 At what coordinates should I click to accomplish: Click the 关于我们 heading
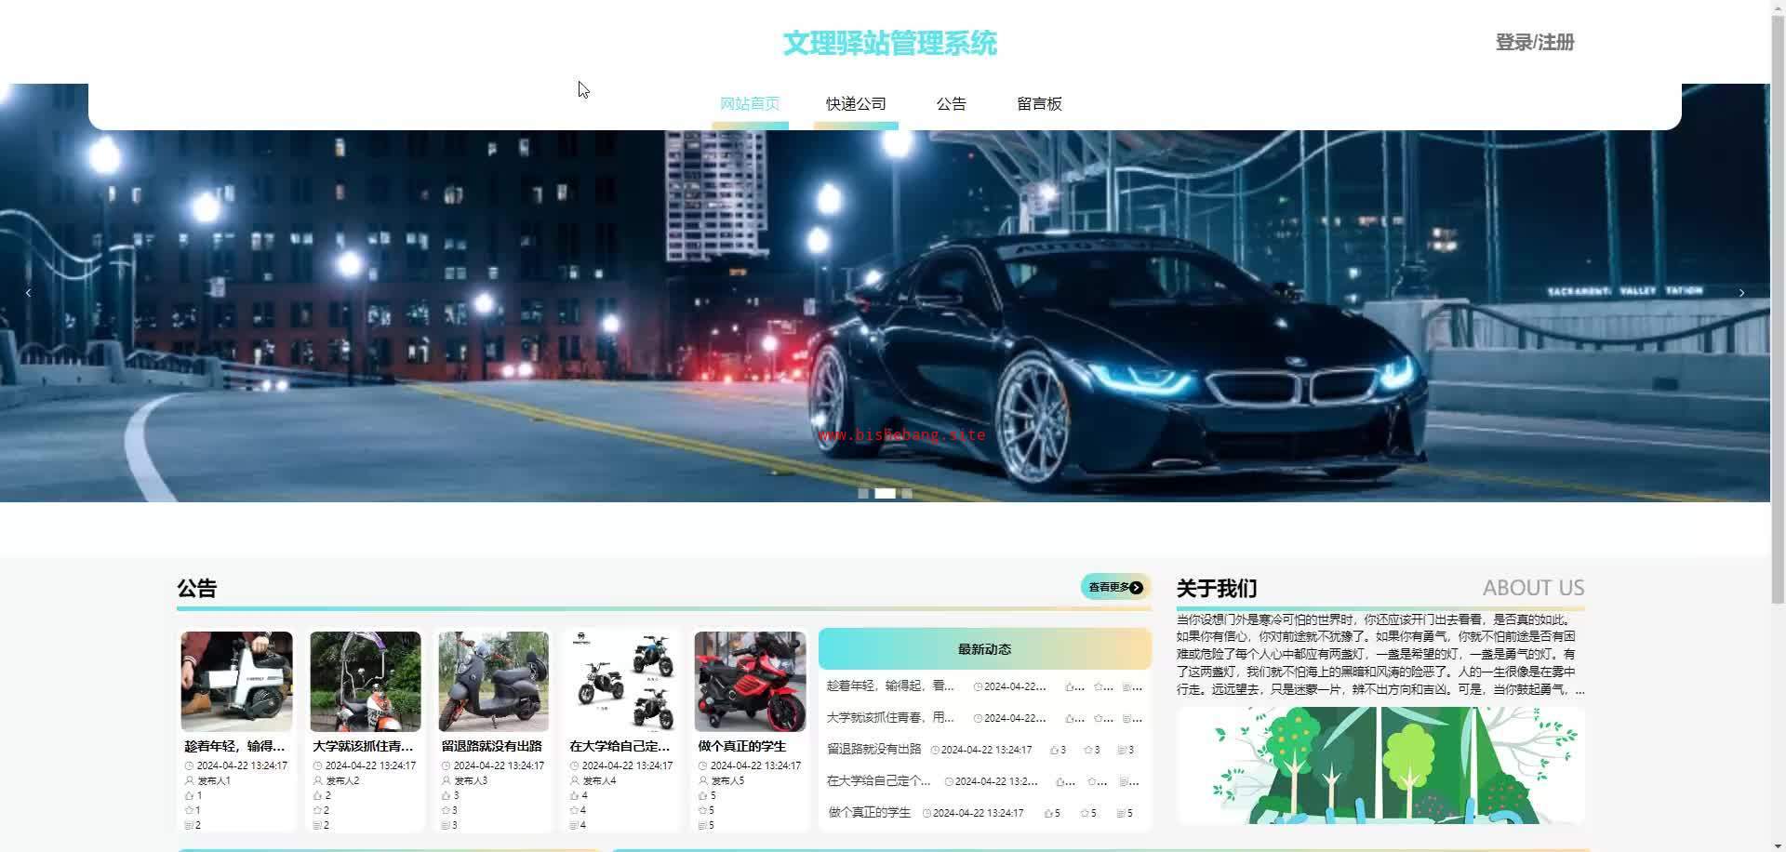[1217, 588]
